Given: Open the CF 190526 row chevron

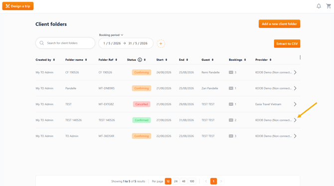Looking at the screenshot, I should 295,72.
